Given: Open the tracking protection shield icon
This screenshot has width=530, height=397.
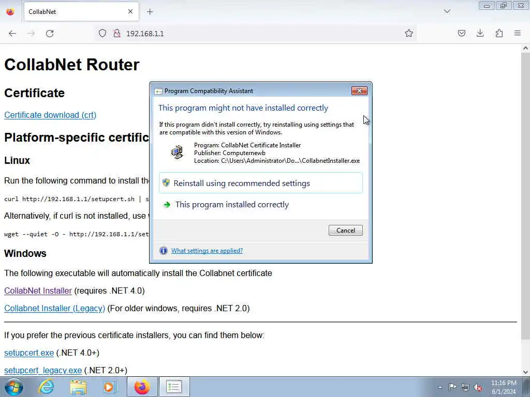Looking at the screenshot, I should pos(102,34).
